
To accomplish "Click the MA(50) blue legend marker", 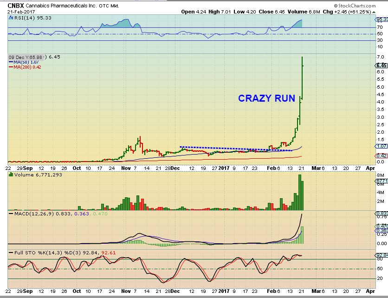I will tap(10, 62).
